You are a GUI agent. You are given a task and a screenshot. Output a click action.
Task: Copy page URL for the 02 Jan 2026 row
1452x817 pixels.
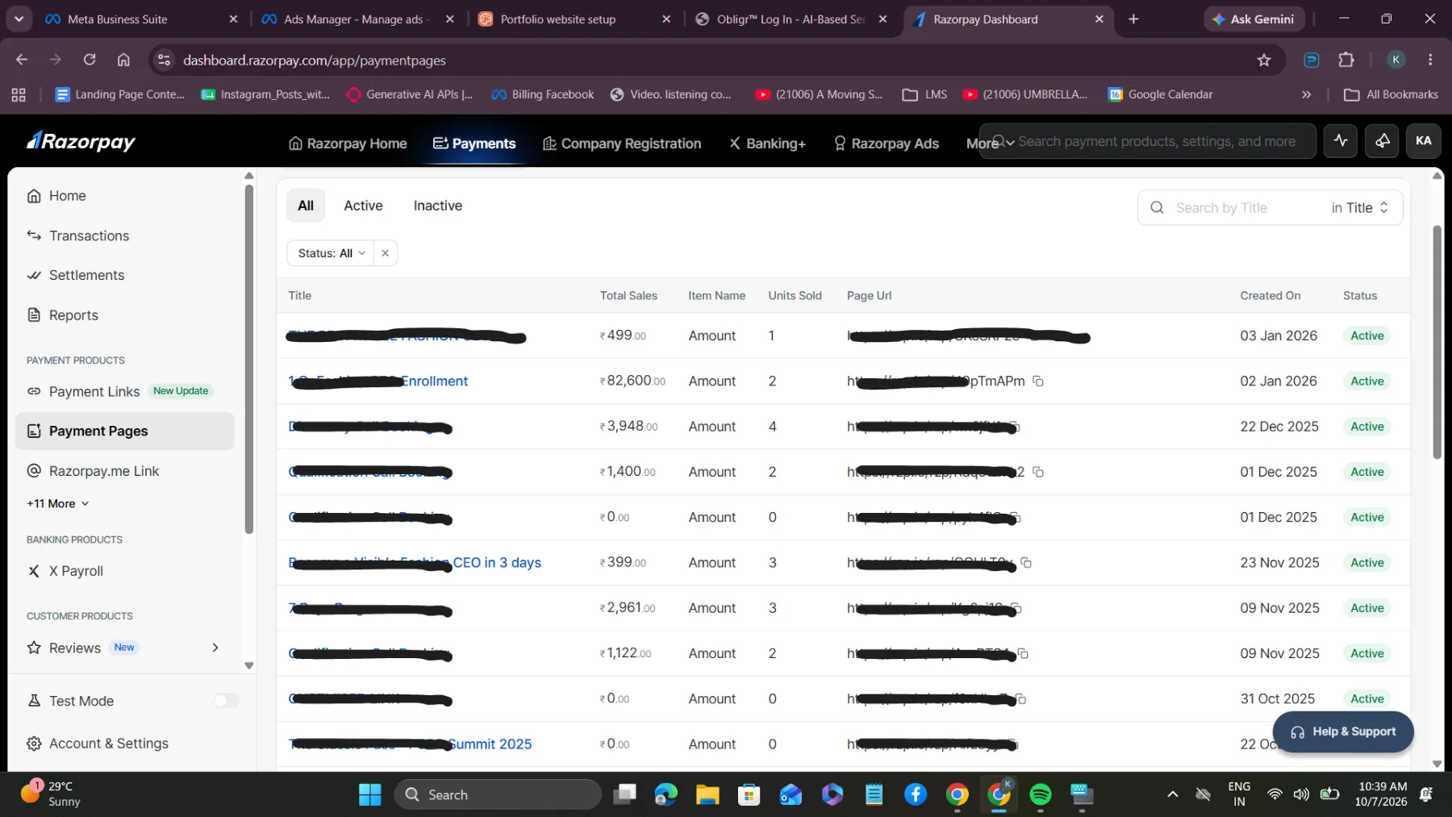coord(1038,381)
